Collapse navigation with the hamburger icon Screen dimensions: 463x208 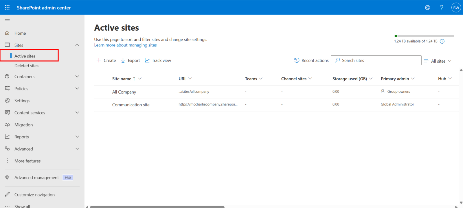7,21
